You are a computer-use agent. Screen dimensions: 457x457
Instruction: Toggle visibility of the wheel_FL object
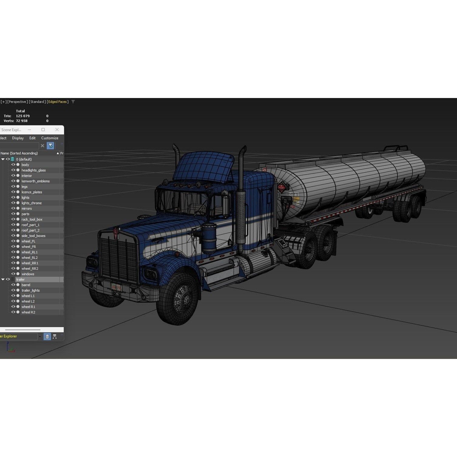tap(13, 241)
